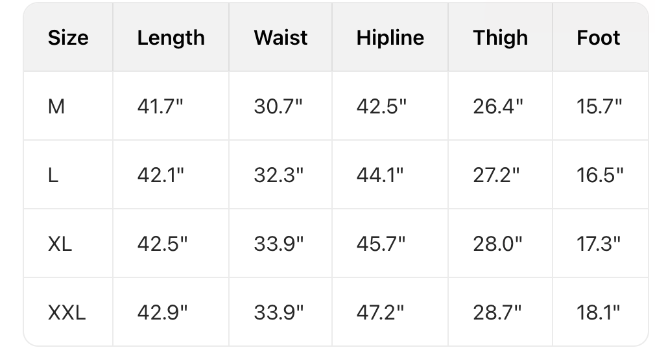Image resolution: width=655 pixels, height=350 pixels.
Task: Click the Length column header
Action: click(171, 38)
